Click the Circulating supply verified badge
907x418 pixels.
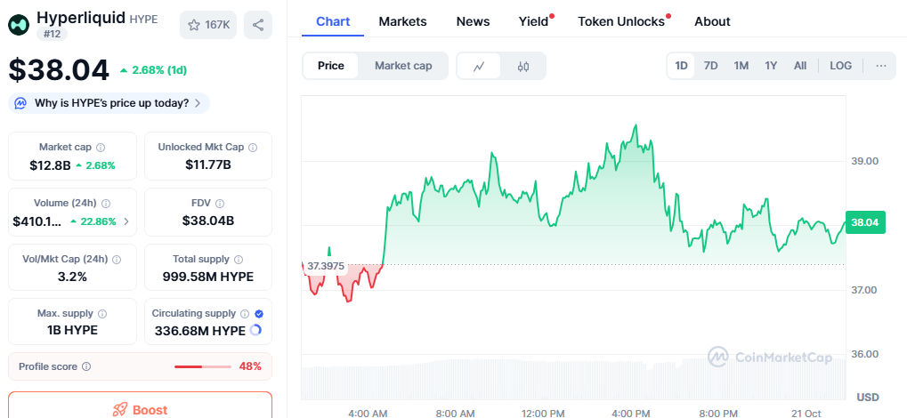pyautogui.click(x=259, y=314)
